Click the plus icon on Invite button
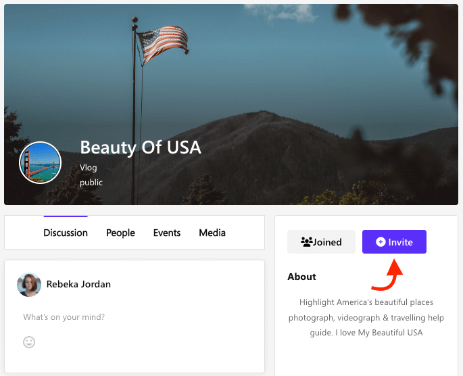This screenshot has width=463, height=376. (381, 242)
